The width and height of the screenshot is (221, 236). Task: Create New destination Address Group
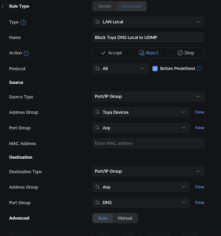click(x=200, y=187)
